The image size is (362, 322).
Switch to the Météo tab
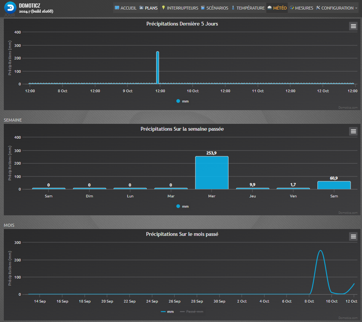(x=277, y=8)
